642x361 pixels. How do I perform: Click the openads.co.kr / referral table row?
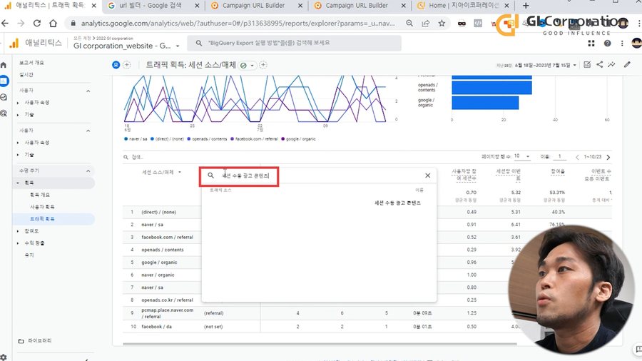coord(167,300)
